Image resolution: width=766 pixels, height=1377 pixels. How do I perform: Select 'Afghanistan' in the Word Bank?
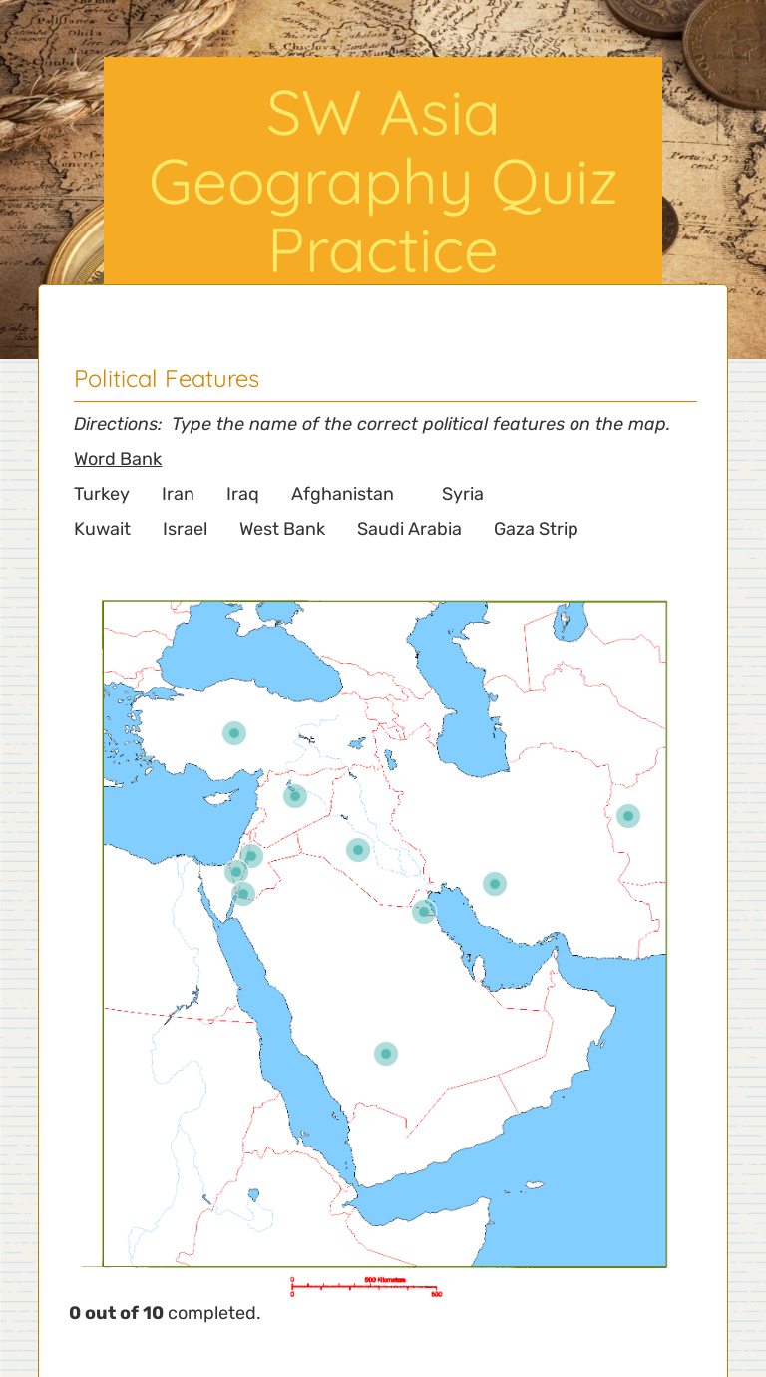pyautogui.click(x=342, y=494)
